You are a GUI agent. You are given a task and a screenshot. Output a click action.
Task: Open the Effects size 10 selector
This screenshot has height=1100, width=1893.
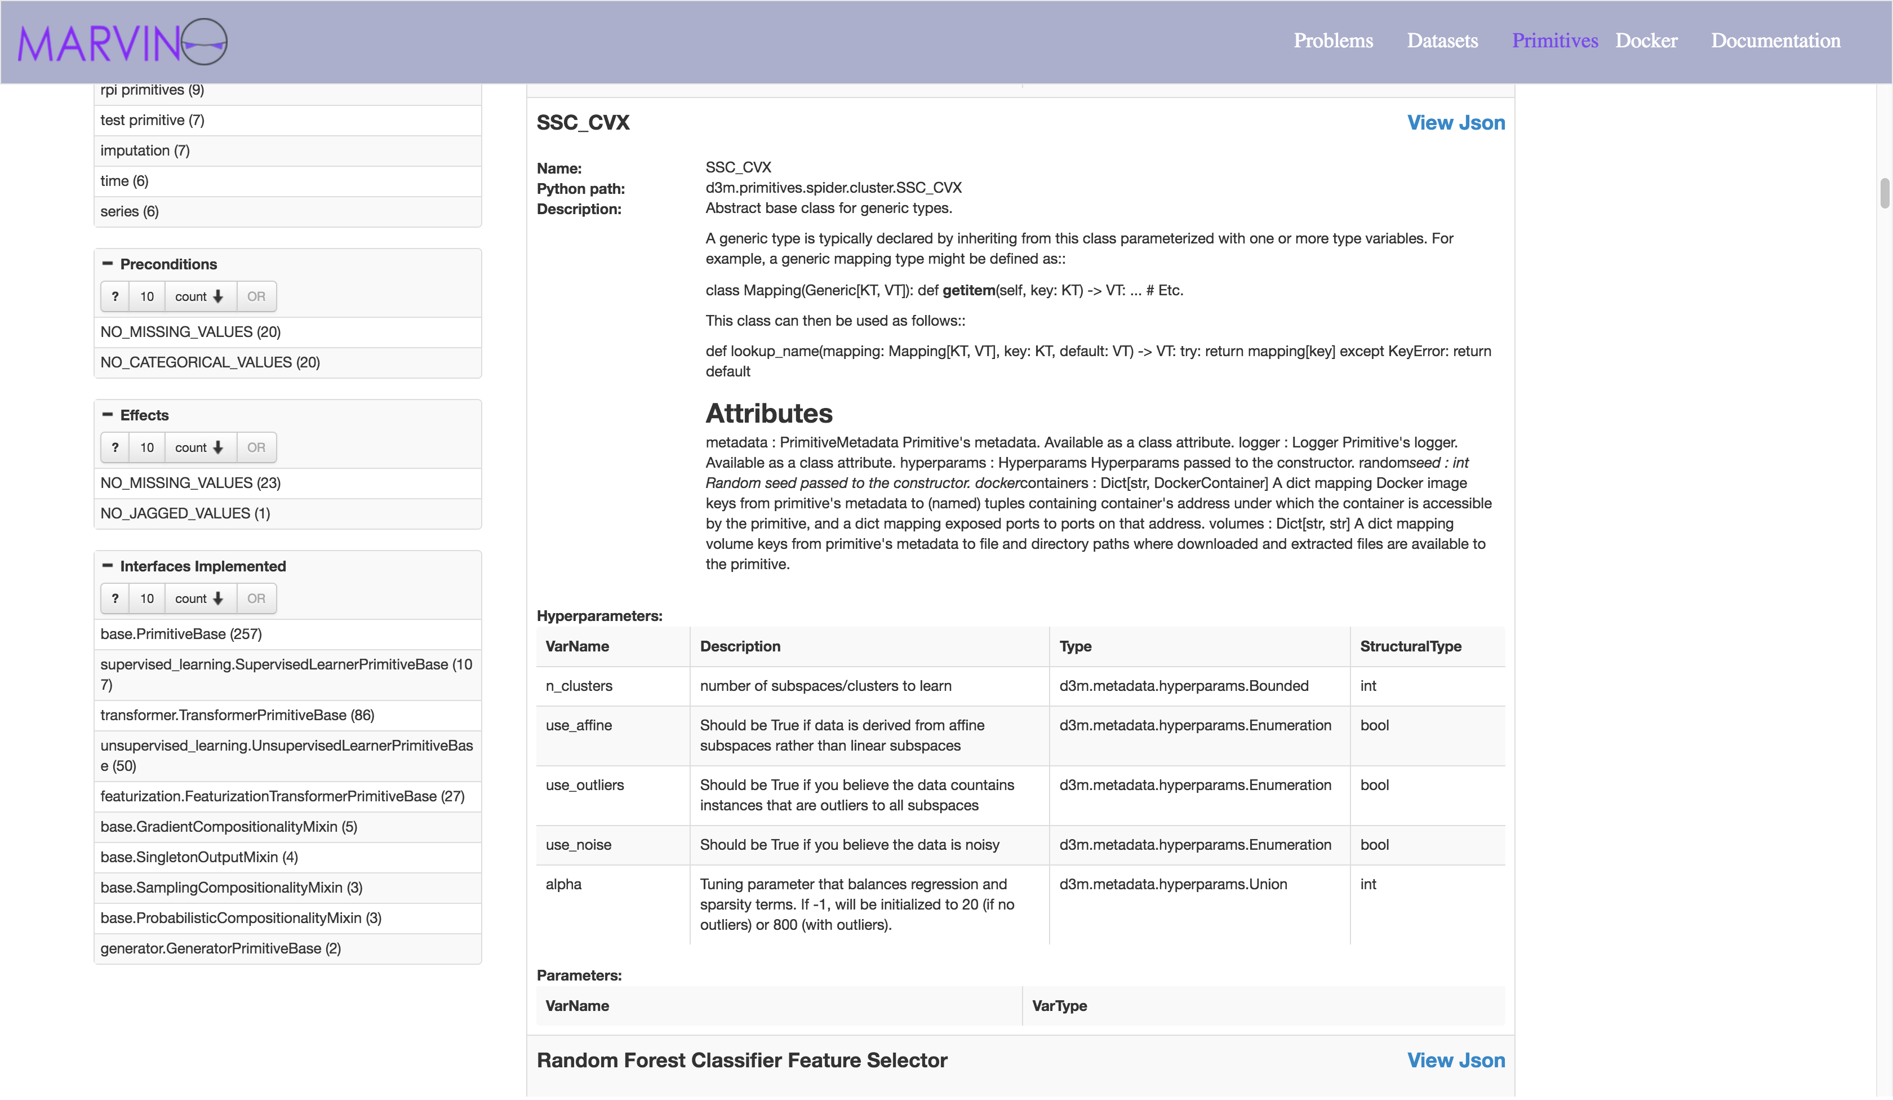point(147,448)
